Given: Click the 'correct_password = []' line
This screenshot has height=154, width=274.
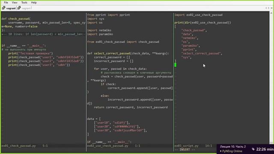Looking at the screenshot, I should (x=112, y=57).
